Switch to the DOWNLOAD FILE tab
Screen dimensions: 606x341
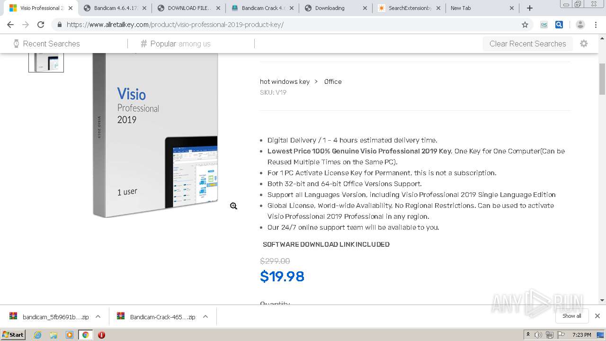click(x=188, y=8)
